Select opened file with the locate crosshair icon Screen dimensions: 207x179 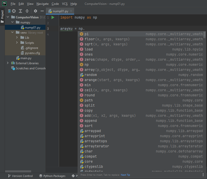14,11
